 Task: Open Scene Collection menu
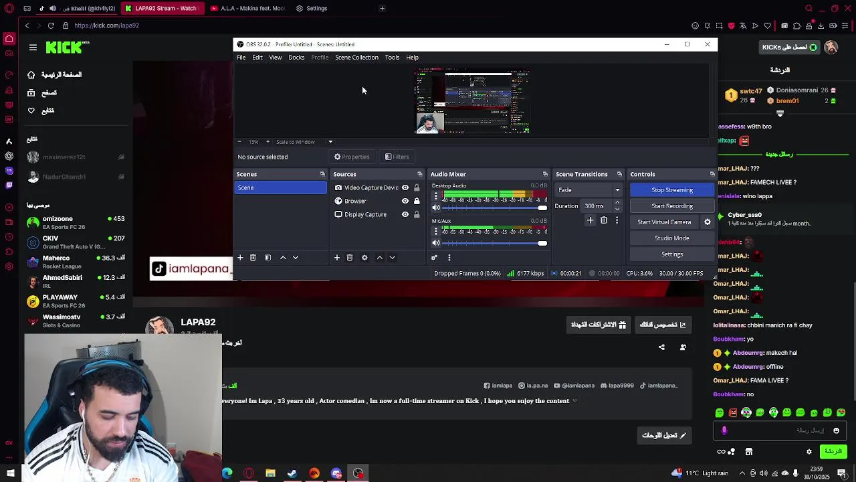(x=356, y=58)
